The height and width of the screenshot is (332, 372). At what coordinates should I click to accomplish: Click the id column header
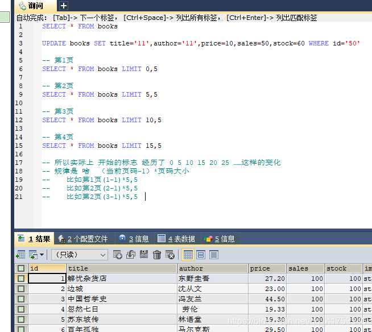[47, 268]
